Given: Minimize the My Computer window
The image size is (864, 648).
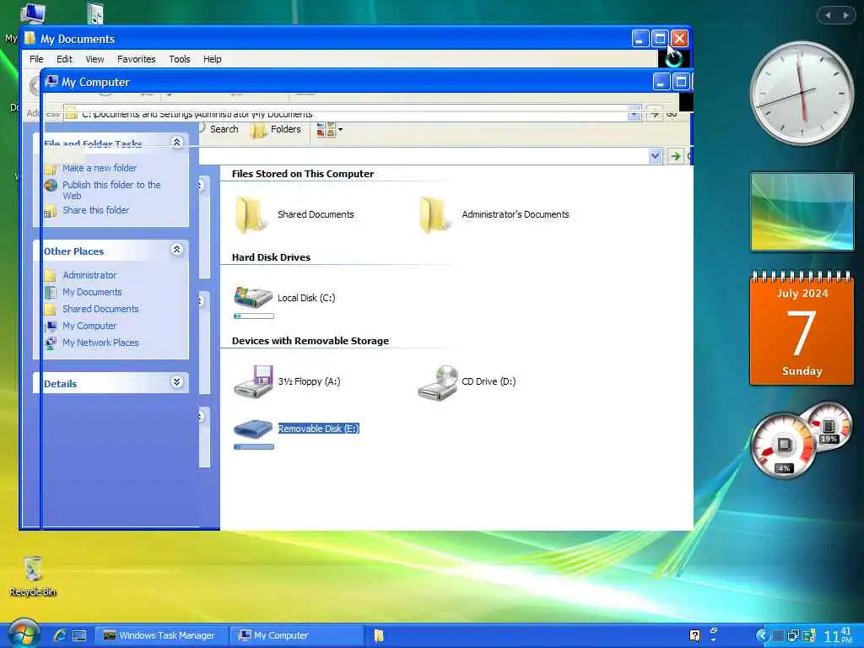Looking at the screenshot, I should [661, 82].
